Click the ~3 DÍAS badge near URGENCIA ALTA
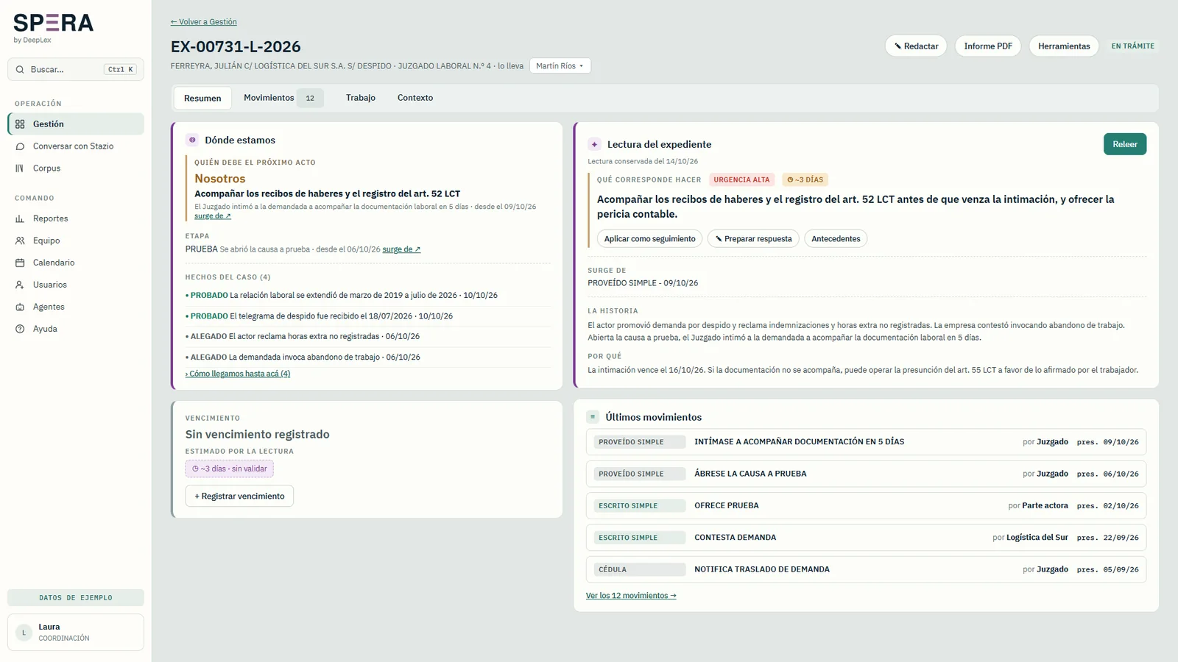The height and width of the screenshot is (662, 1178). pyautogui.click(x=805, y=179)
